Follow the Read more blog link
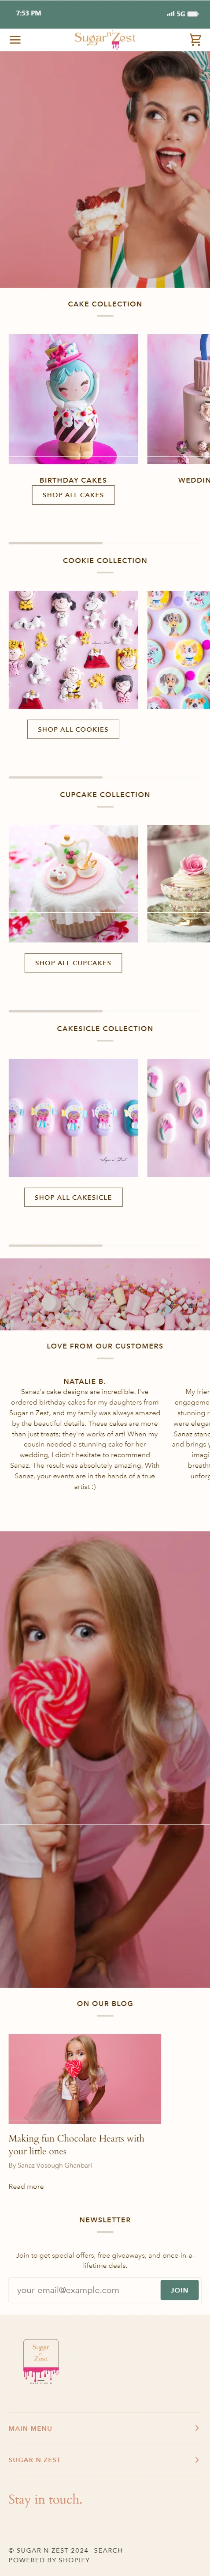The width and height of the screenshot is (210, 2576). point(26,2186)
